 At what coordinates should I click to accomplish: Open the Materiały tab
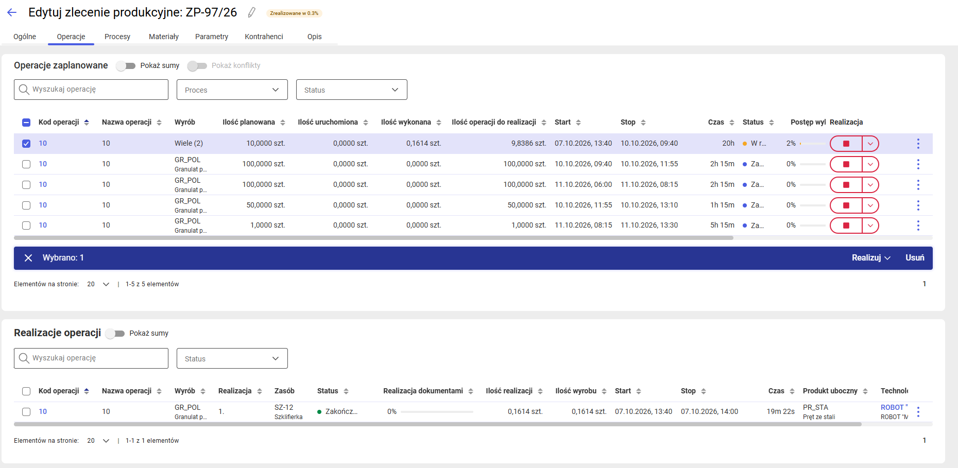164,37
